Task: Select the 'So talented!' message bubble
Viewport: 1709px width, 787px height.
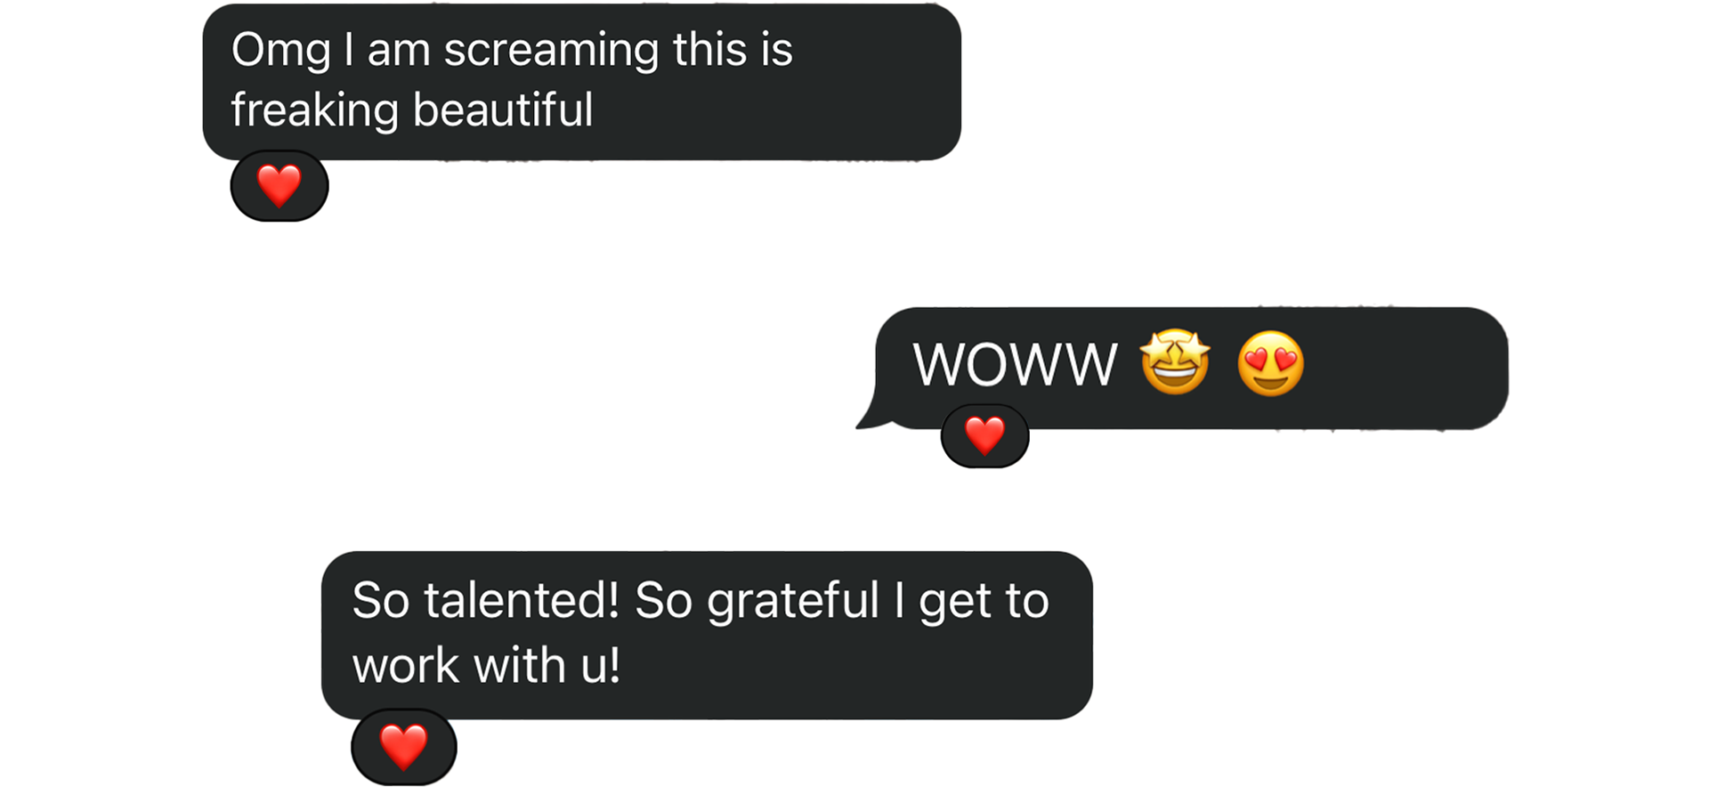Action: [707, 636]
